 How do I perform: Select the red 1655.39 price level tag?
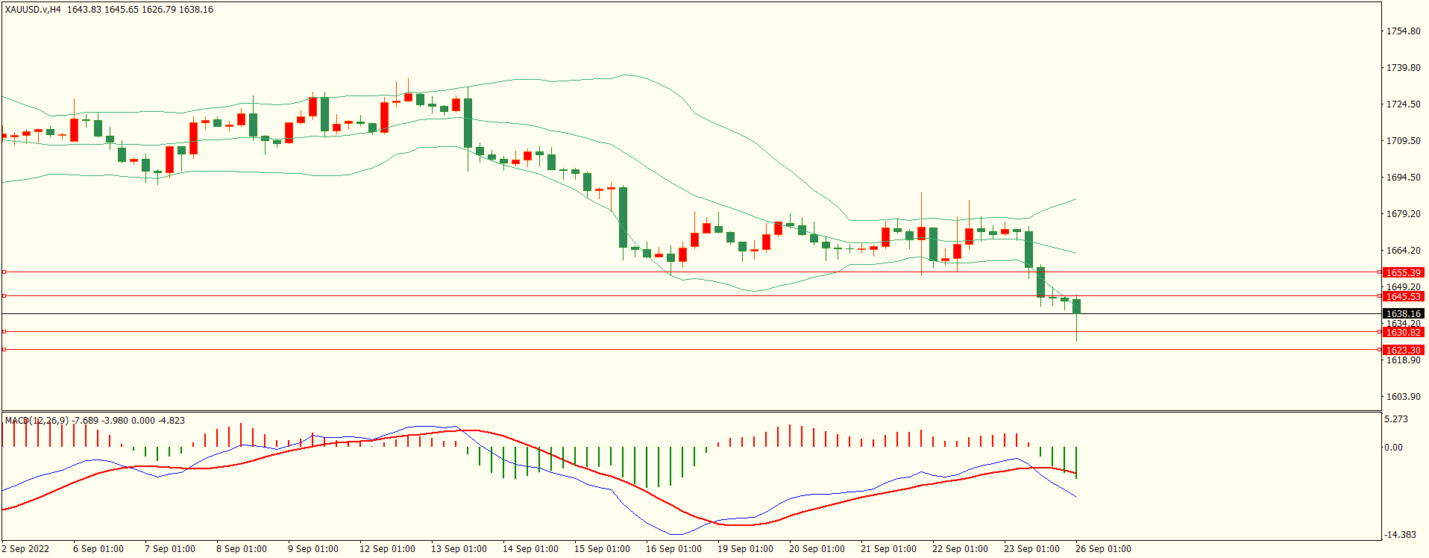tap(1403, 273)
